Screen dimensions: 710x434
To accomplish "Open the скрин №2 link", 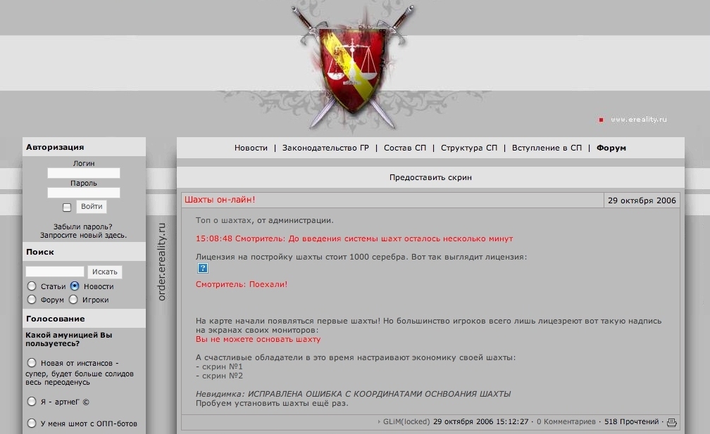I will [223, 376].
